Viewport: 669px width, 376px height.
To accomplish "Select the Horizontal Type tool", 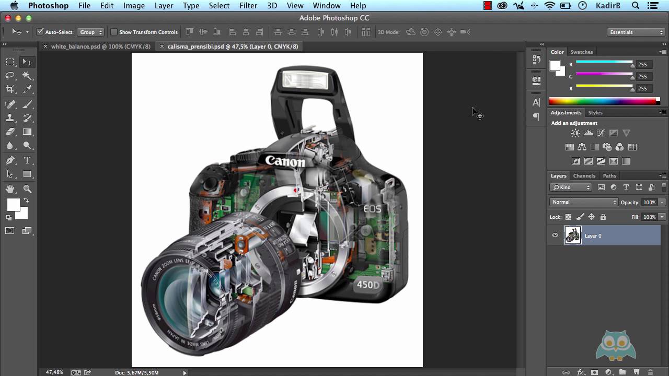I will (27, 160).
